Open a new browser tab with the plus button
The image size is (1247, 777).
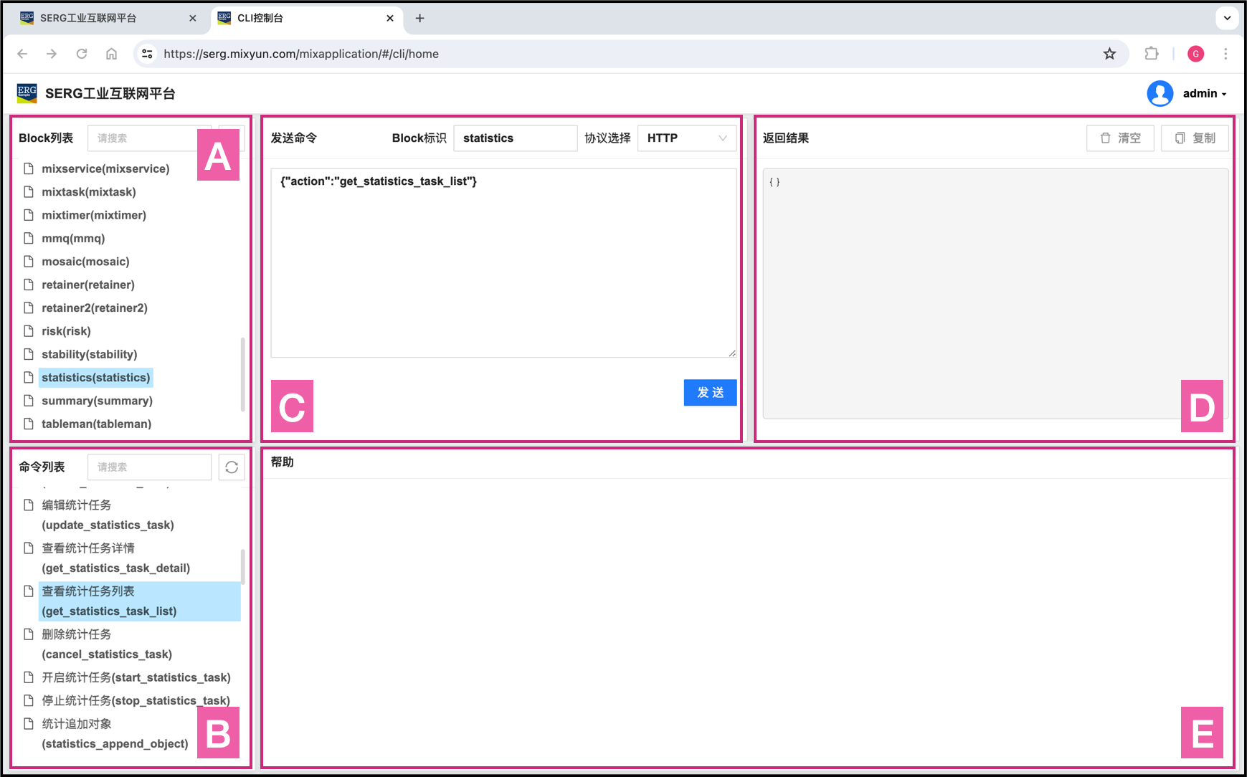(420, 18)
